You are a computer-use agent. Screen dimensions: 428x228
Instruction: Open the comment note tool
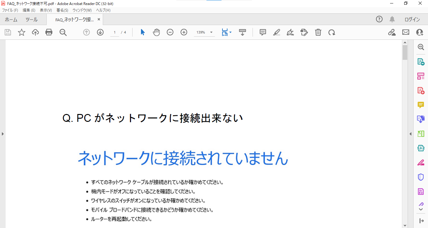[x=263, y=32]
